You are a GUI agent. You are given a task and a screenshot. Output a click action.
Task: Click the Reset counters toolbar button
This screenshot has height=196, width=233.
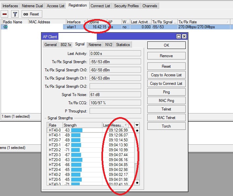click(32, 14)
